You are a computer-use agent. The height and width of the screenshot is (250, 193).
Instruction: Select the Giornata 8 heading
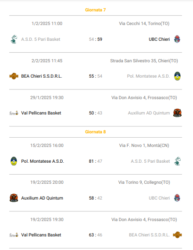pyautogui.click(x=95, y=132)
